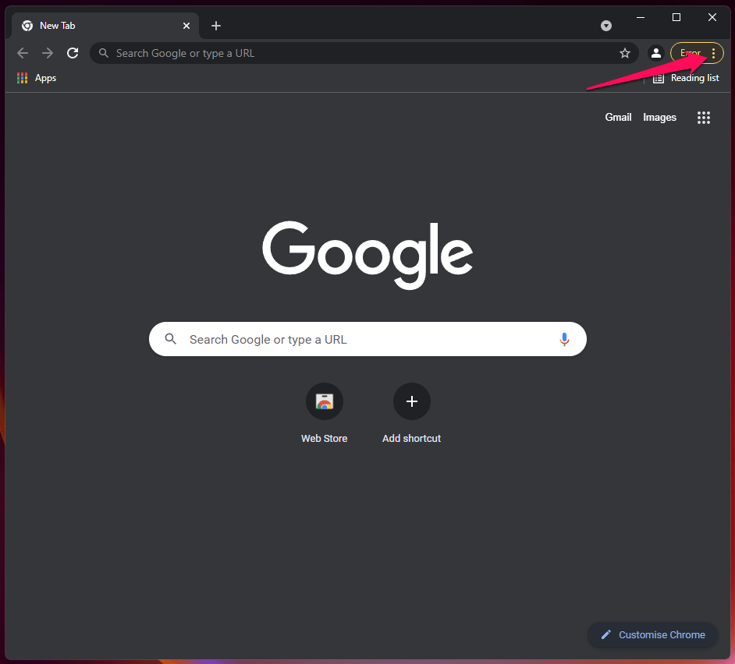This screenshot has height=664, width=735.
Task: Bookmark this tab with the star icon
Action: [x=624, y=53]
